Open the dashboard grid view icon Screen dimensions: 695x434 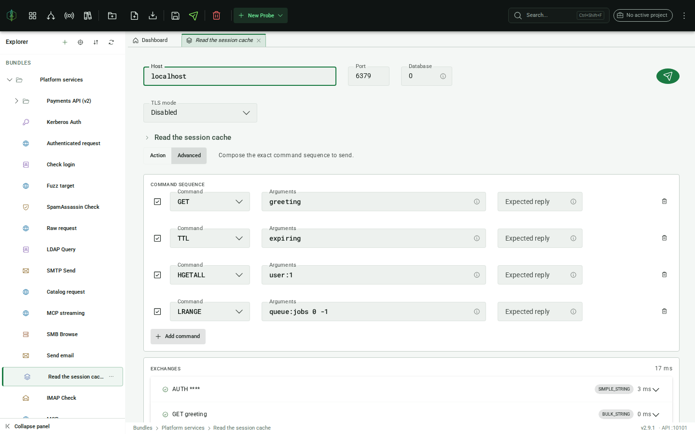pyautogui.click(x=32, y=15)
